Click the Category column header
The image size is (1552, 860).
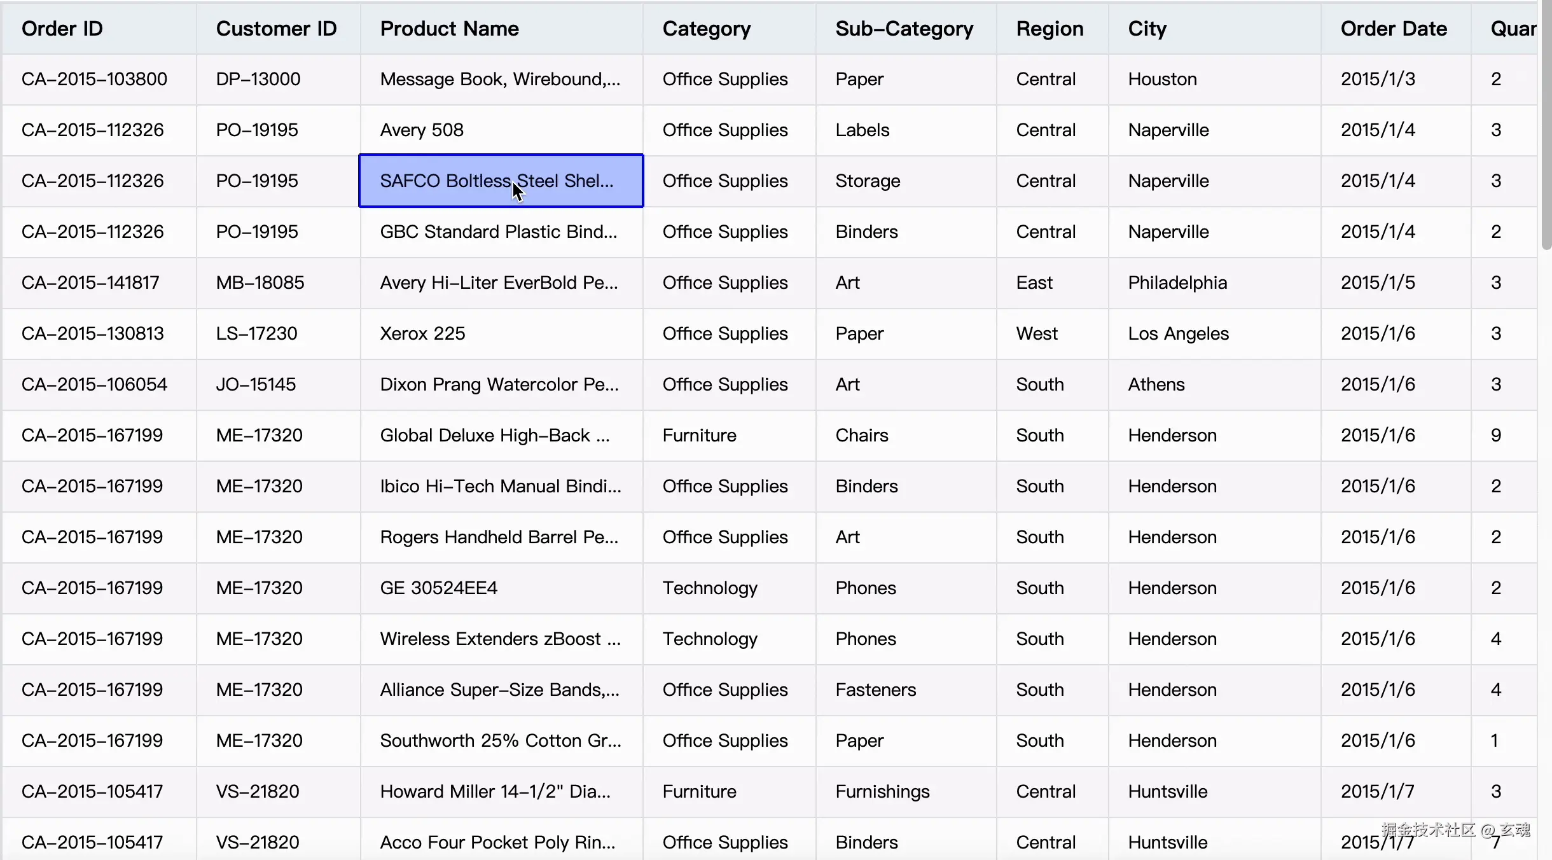coord(706,29)
